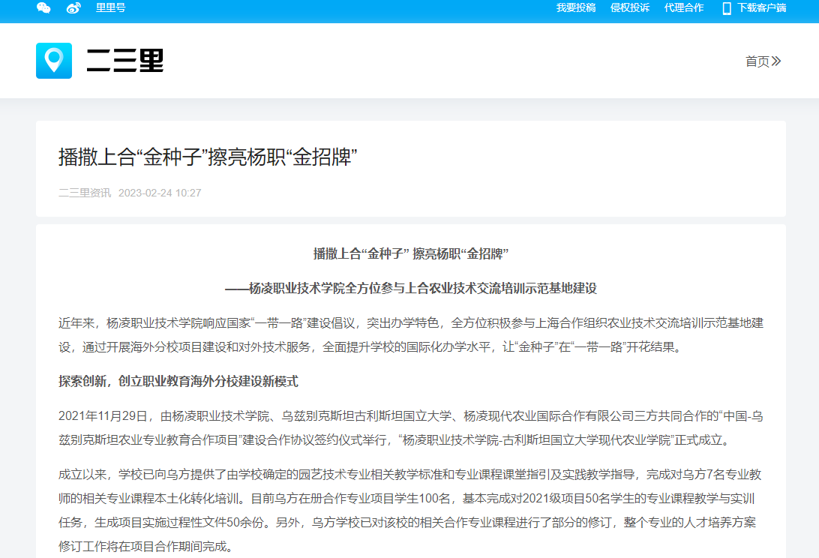Open the 我要投稿 submission page
This screenshot has width=819, height=558.
pyautogui.click(x=575, y=8)
